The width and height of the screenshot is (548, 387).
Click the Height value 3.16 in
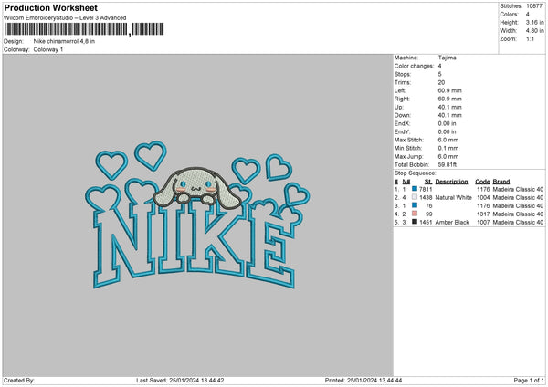[534, 22]
